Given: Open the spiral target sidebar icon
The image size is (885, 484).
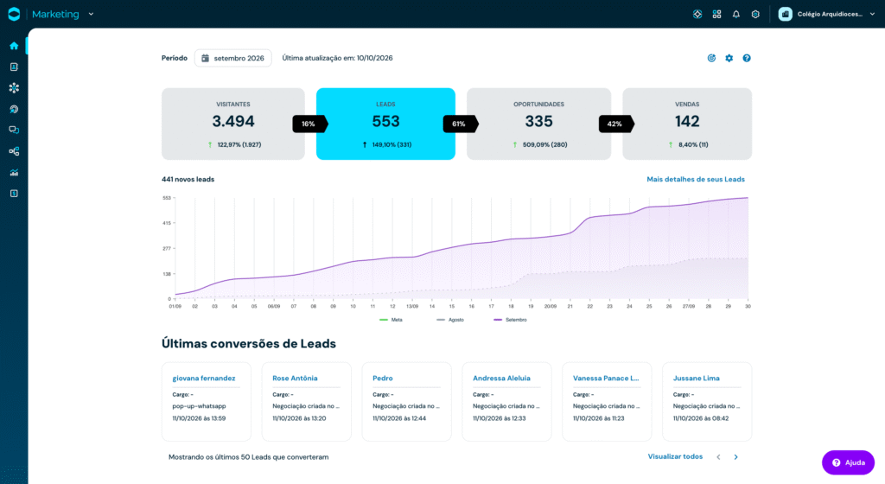Looking at the screenshot, I should (x=14, y=109).
